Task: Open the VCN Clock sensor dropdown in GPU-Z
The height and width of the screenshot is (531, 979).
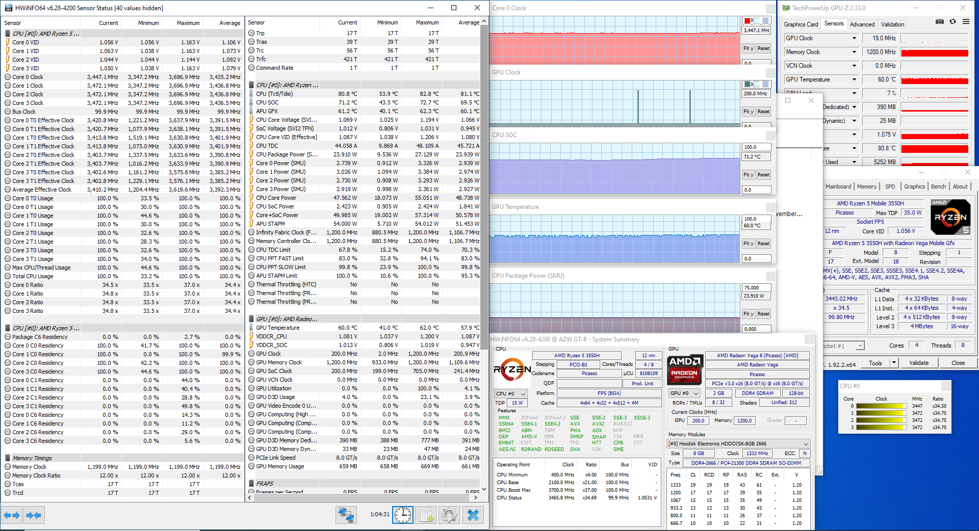Action: click(854, 66)
